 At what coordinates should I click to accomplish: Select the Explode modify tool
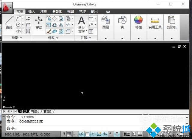pos(55,31)
